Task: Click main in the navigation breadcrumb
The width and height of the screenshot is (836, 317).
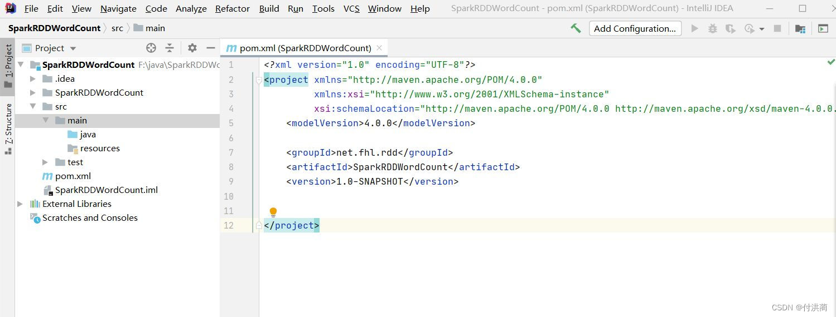Action: click(149, 28)
